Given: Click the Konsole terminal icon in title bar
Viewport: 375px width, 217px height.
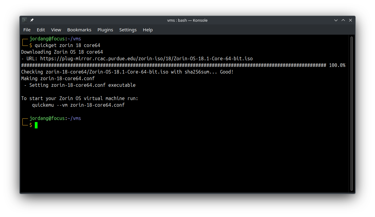Looking at the screenshot, I should 25,20.
